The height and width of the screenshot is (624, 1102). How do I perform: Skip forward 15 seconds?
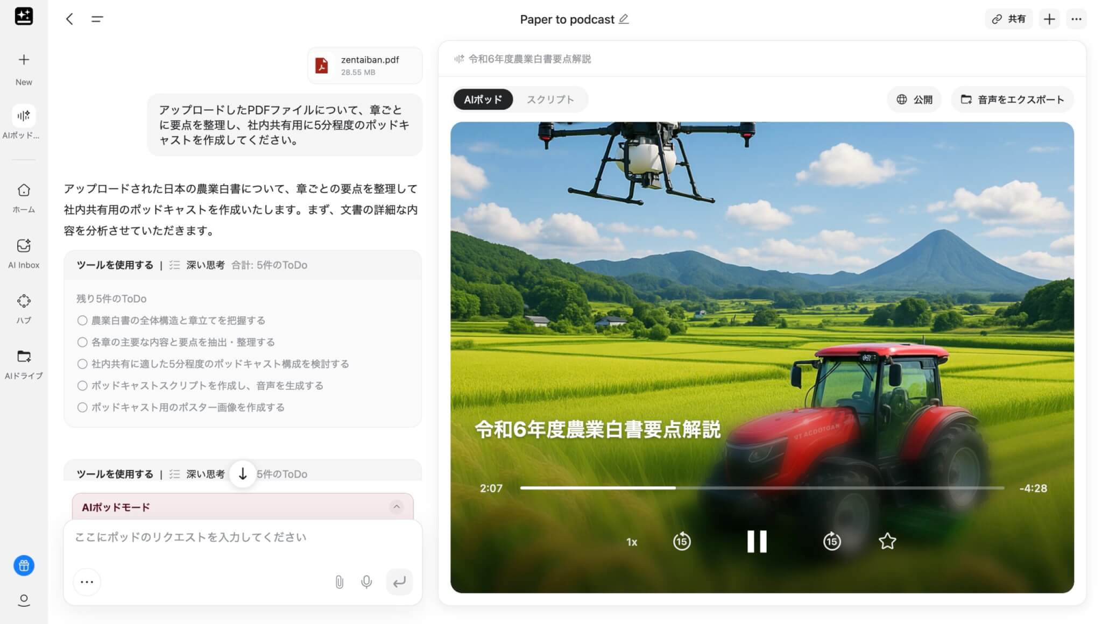tap(831, 541)
